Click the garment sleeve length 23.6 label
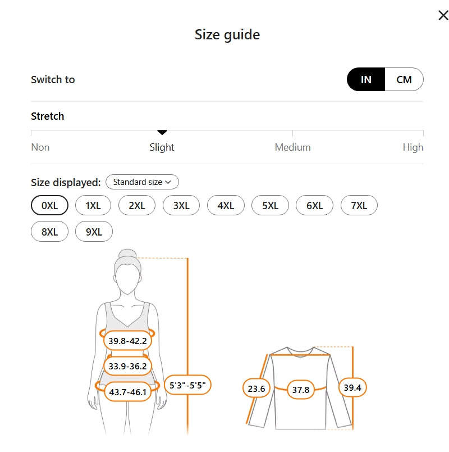 [256, 388]
